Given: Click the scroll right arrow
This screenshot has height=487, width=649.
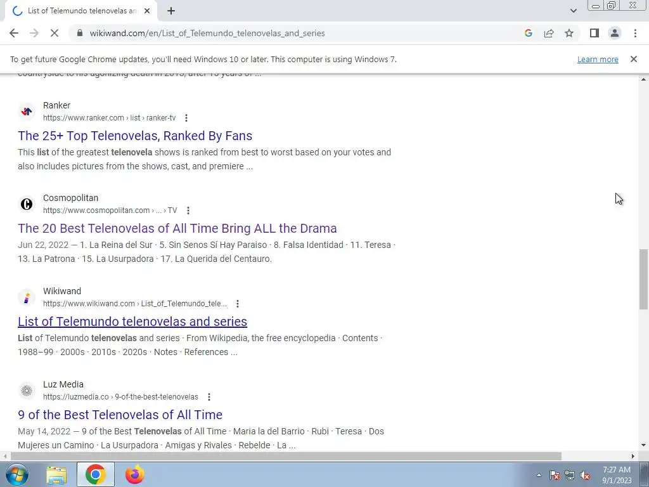Looking at the screenshot, I should [633, 456].
